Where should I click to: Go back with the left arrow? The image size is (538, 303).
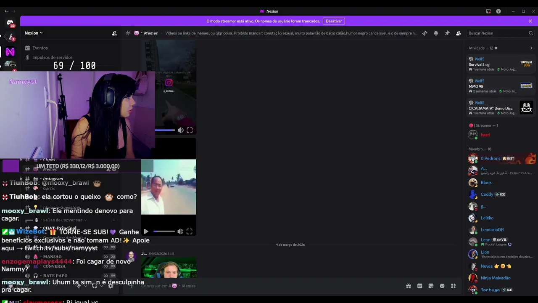[6, 11]
